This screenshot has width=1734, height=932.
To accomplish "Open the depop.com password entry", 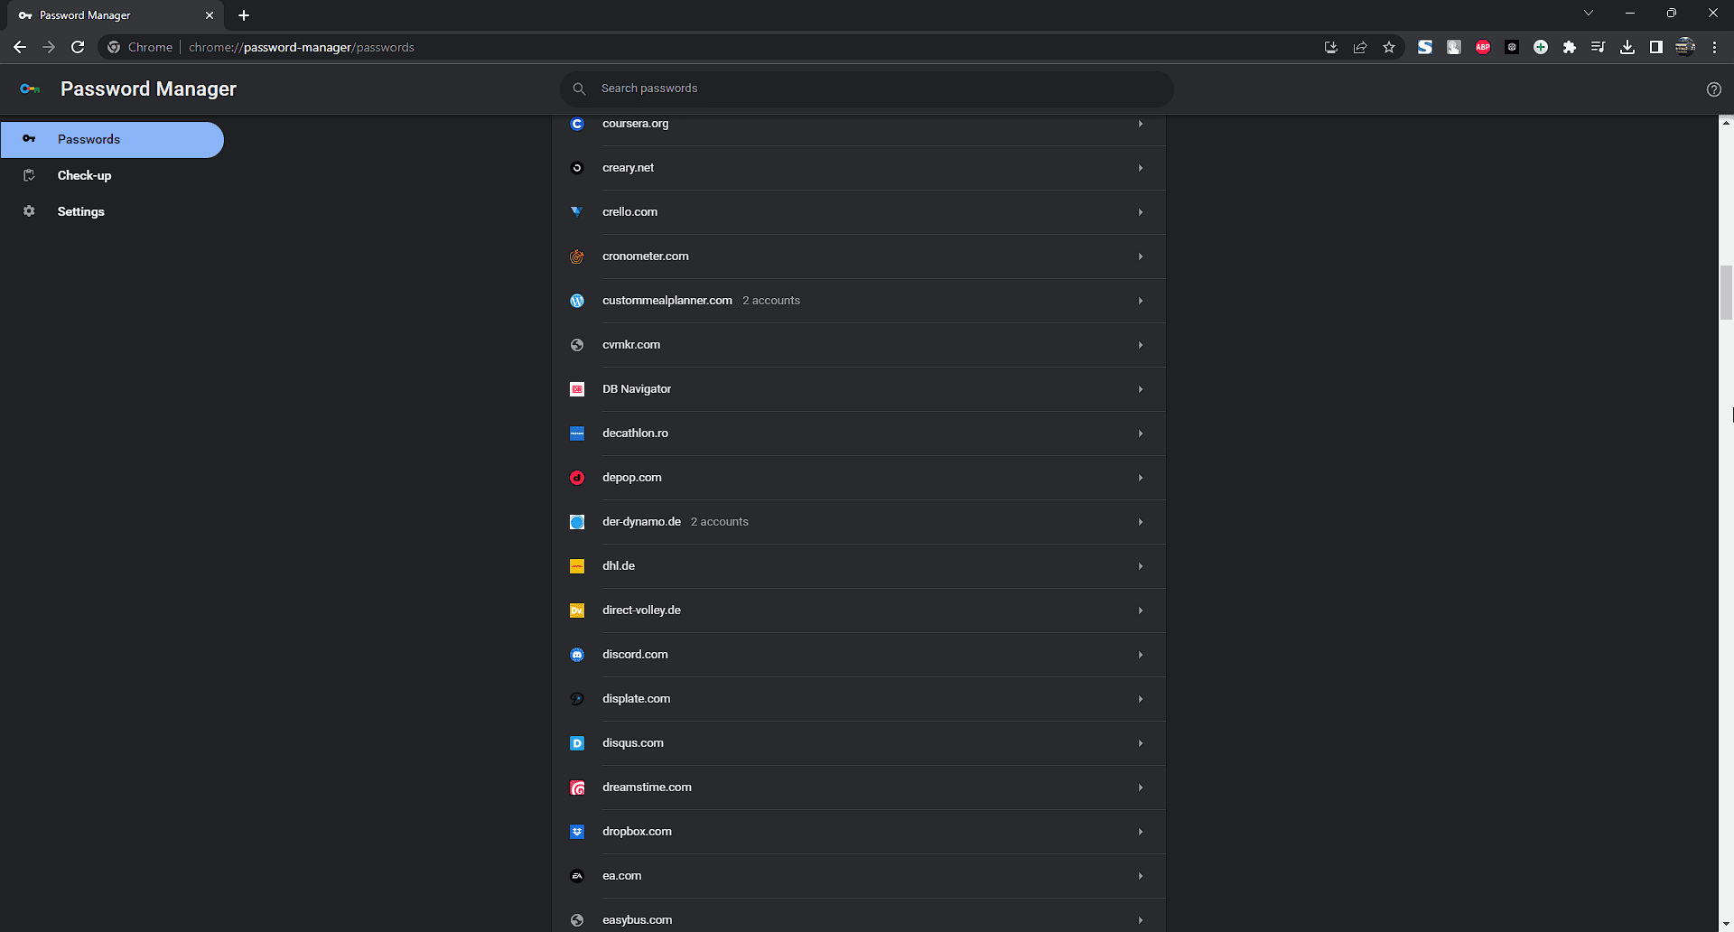I will tap(859, 478).
